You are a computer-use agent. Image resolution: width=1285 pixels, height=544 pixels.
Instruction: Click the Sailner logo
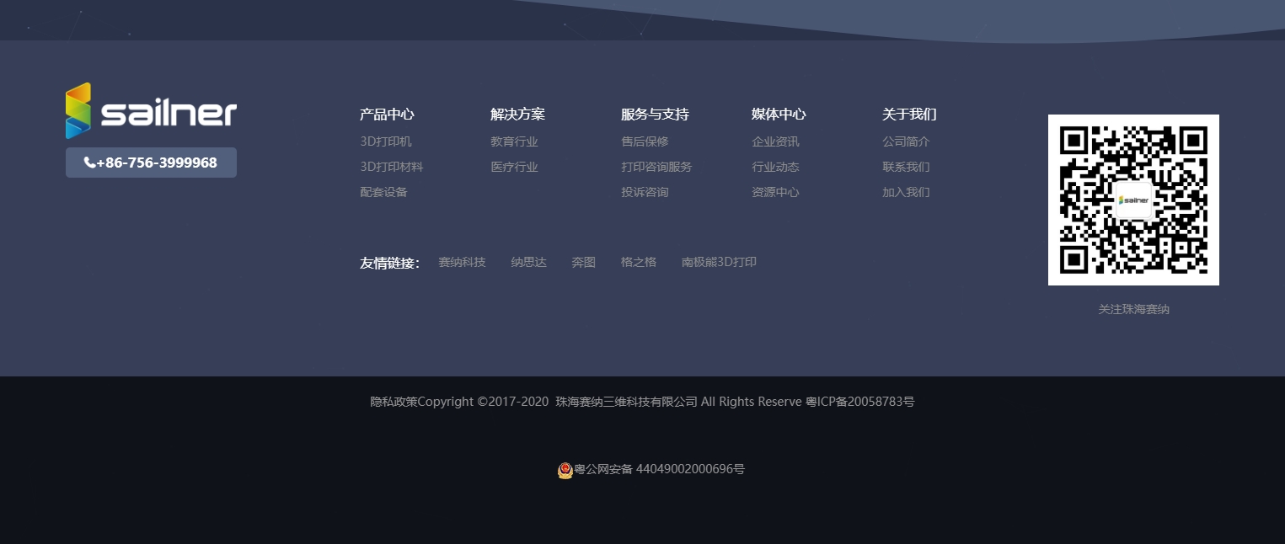(x=151, y=110)
